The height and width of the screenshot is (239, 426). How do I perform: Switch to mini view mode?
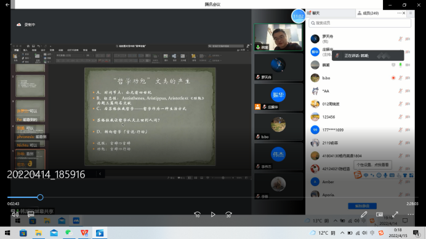click(x=380, y=214)
